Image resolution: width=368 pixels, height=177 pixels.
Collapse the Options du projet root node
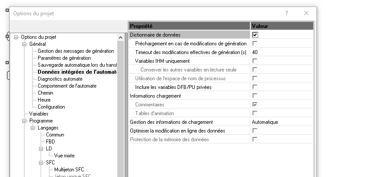[17, 37]
